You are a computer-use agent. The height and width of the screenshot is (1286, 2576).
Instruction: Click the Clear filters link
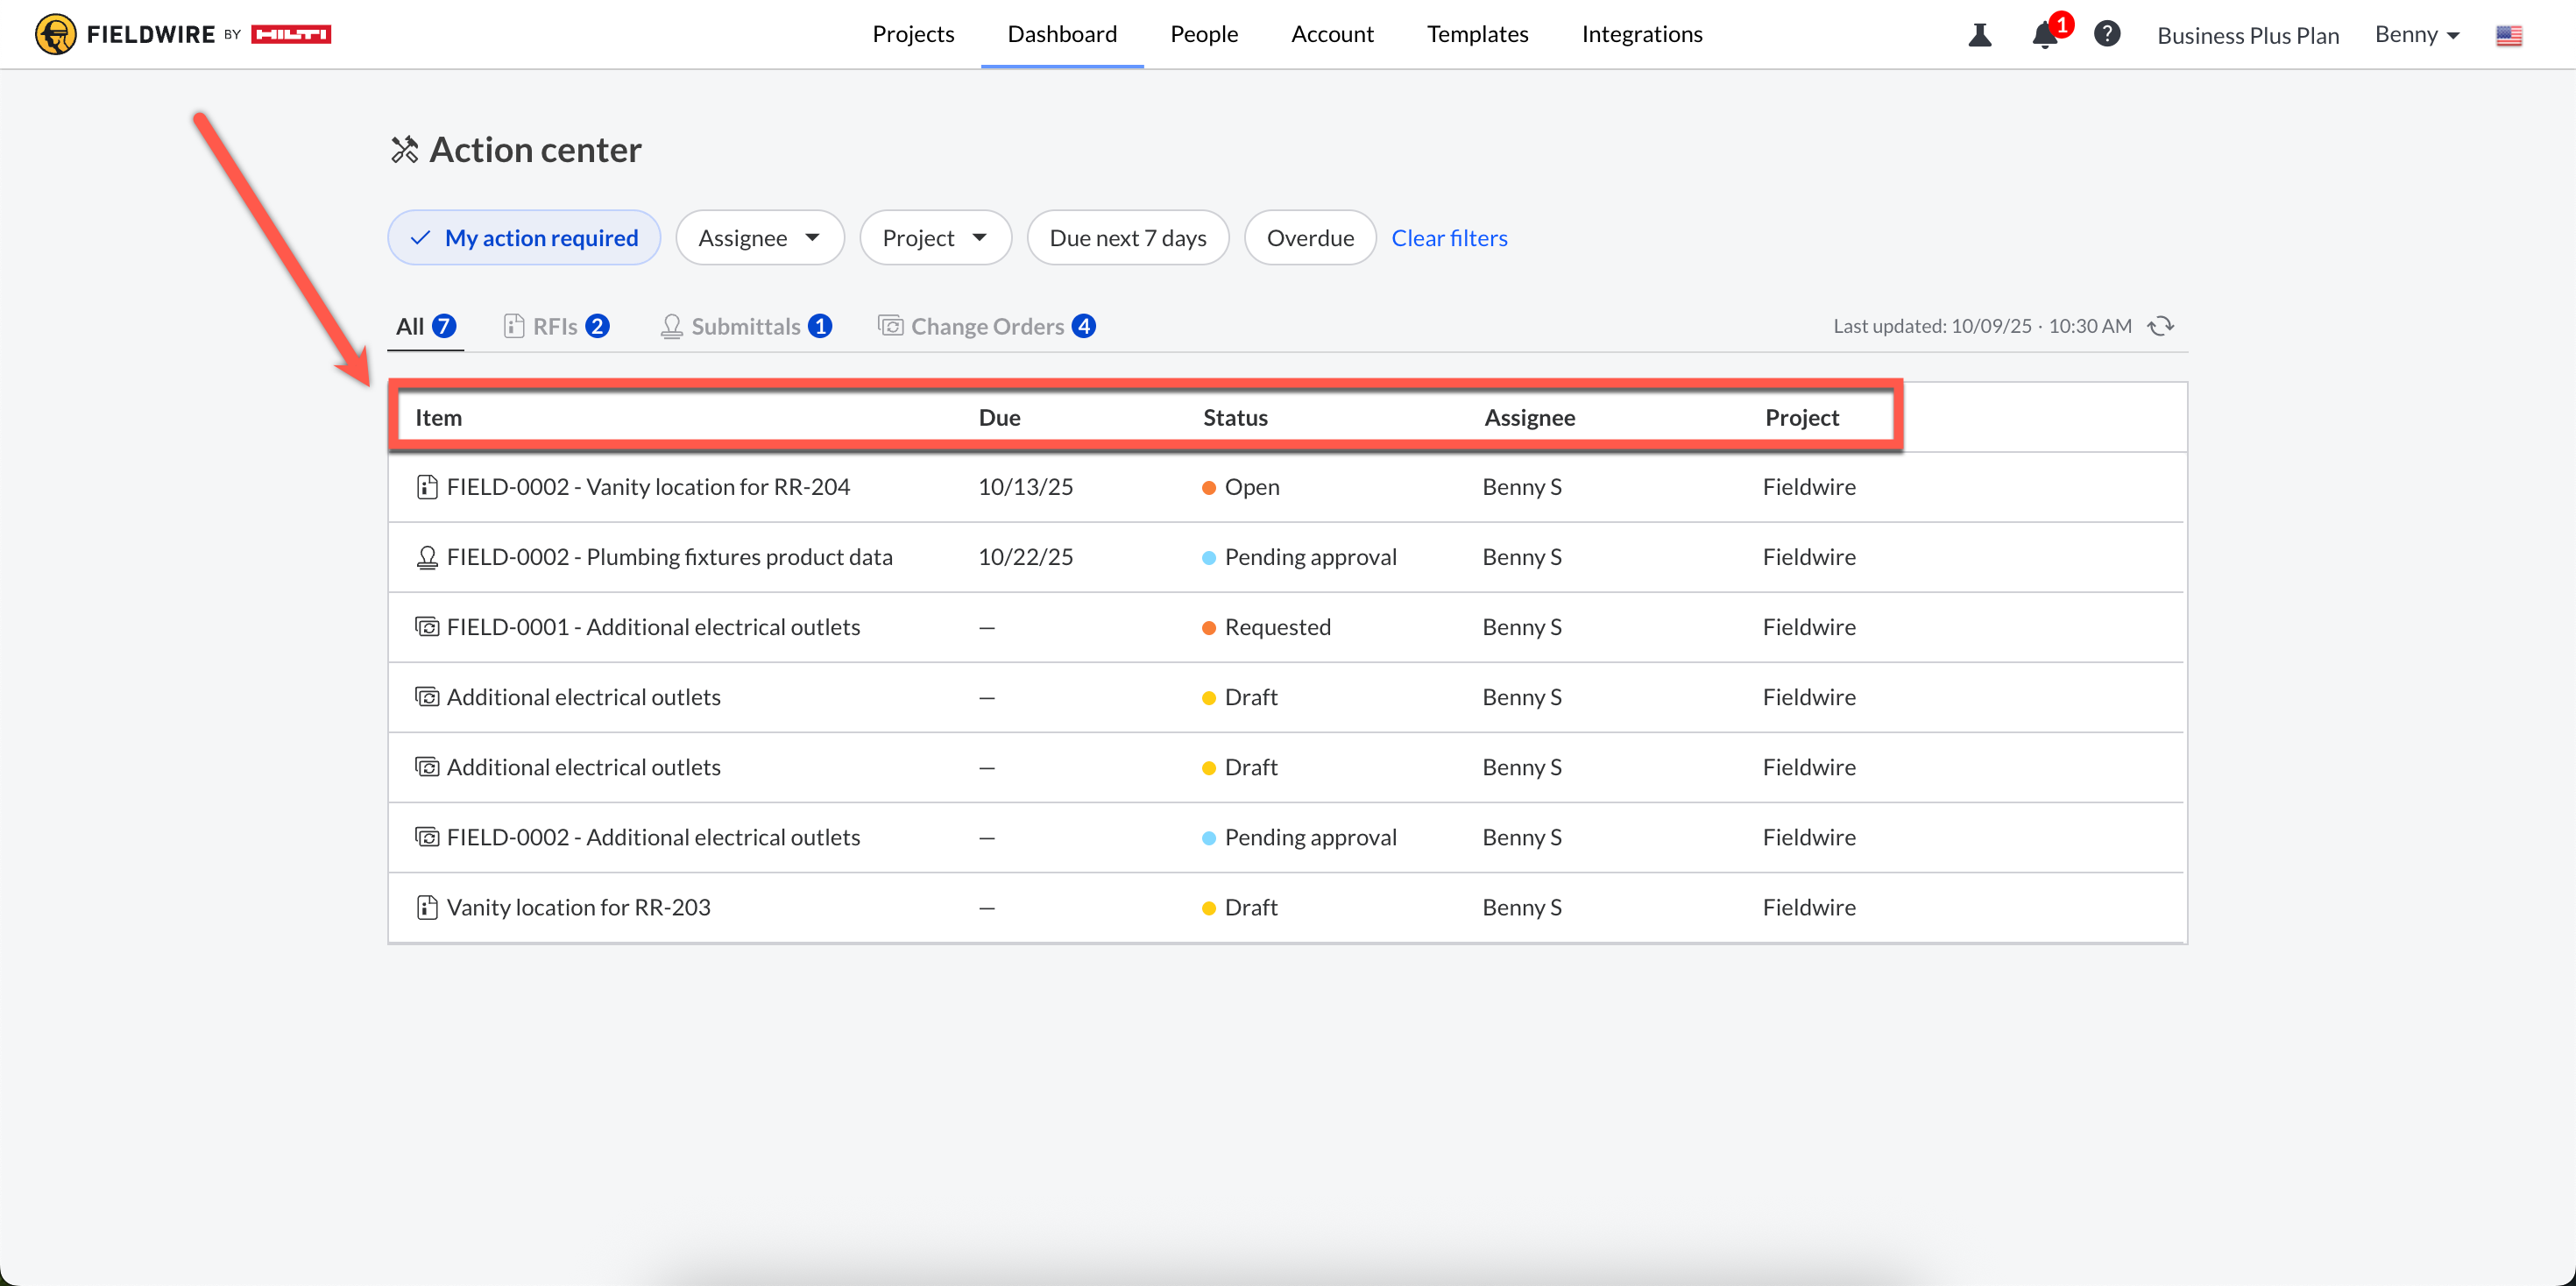pyautogui.click(x=1449, y=238)
